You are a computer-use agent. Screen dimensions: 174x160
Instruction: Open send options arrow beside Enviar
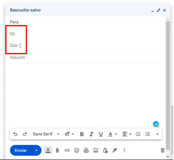point(37,150)
